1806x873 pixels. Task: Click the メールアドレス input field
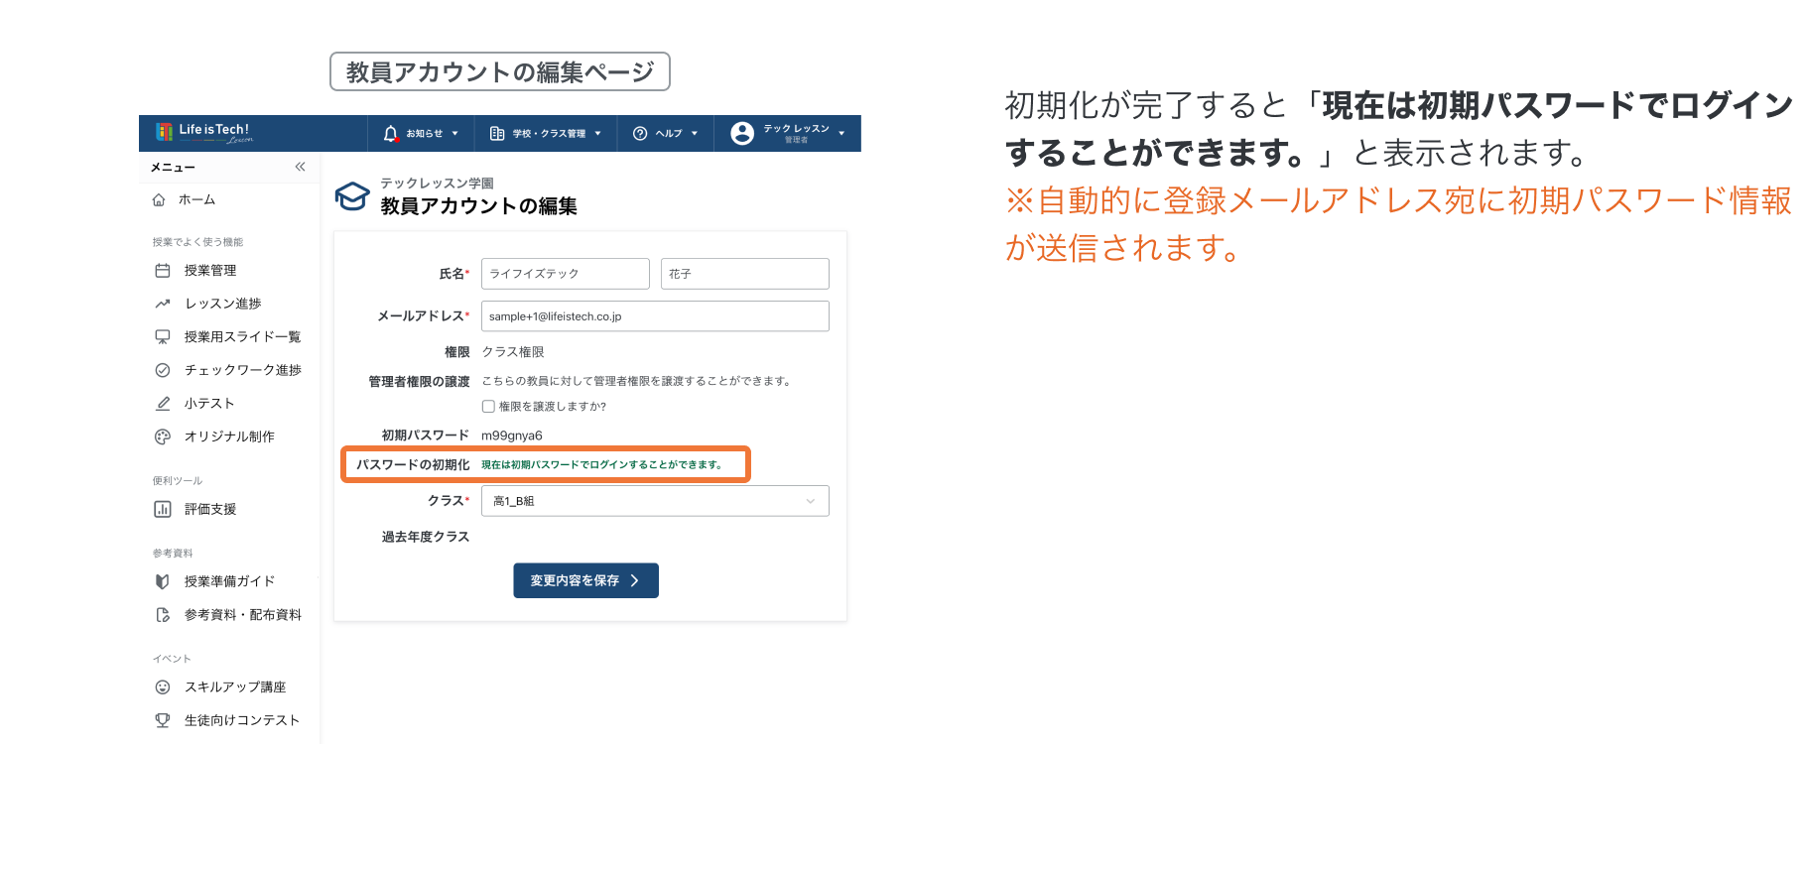coord(655,316)
